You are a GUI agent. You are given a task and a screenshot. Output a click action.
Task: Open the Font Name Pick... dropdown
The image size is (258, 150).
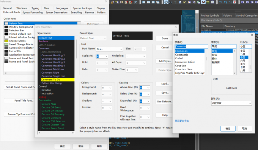click(x=109, y=49)
